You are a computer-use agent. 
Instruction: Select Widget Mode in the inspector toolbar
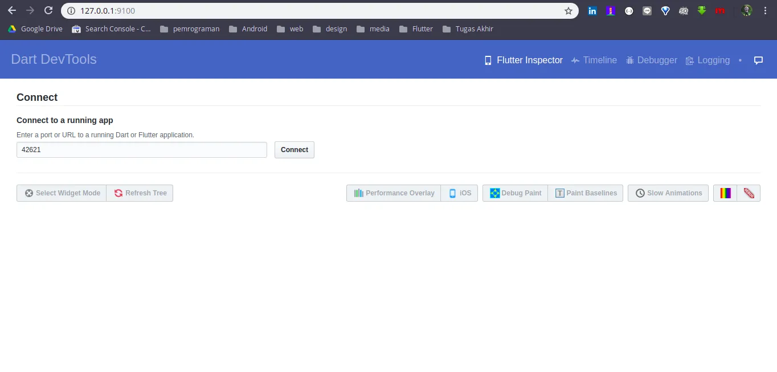pos(61,193)
